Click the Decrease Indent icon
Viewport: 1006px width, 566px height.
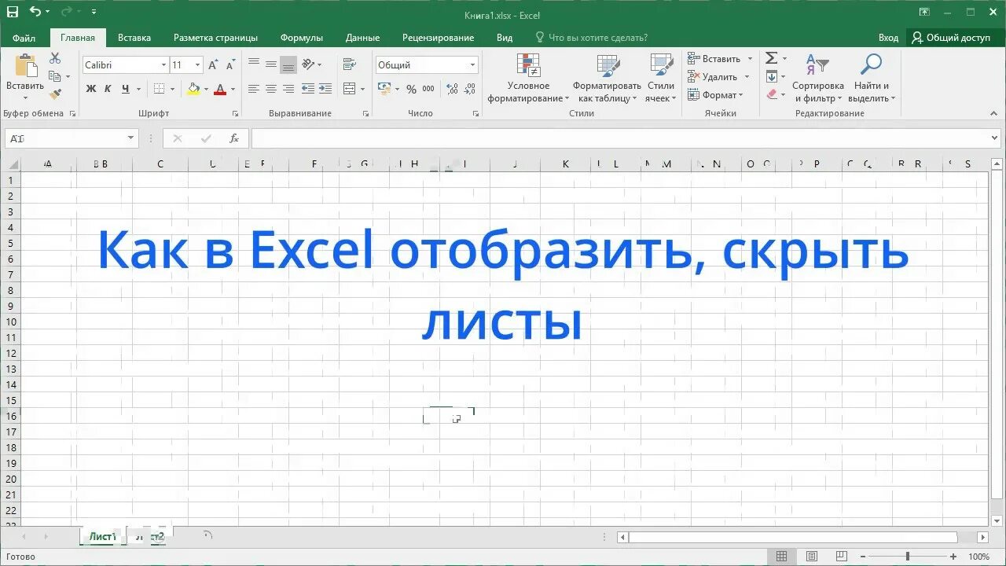click(308, 89)
